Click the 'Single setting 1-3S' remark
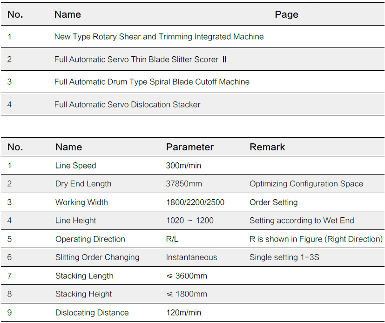 point(284,257)
